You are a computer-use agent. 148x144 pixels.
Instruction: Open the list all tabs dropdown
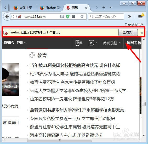[111, 8]
